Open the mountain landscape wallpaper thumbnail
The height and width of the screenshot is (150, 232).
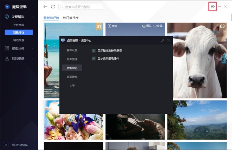(197, 120)
